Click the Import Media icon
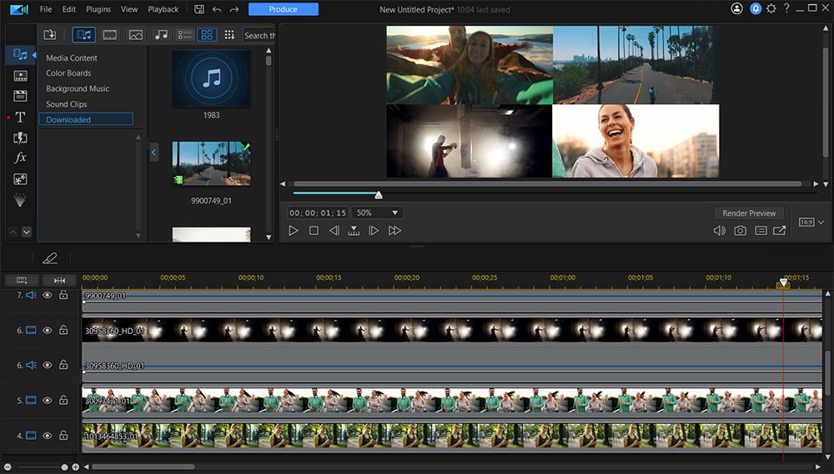The image size is (834, 474). click(50, 35)
